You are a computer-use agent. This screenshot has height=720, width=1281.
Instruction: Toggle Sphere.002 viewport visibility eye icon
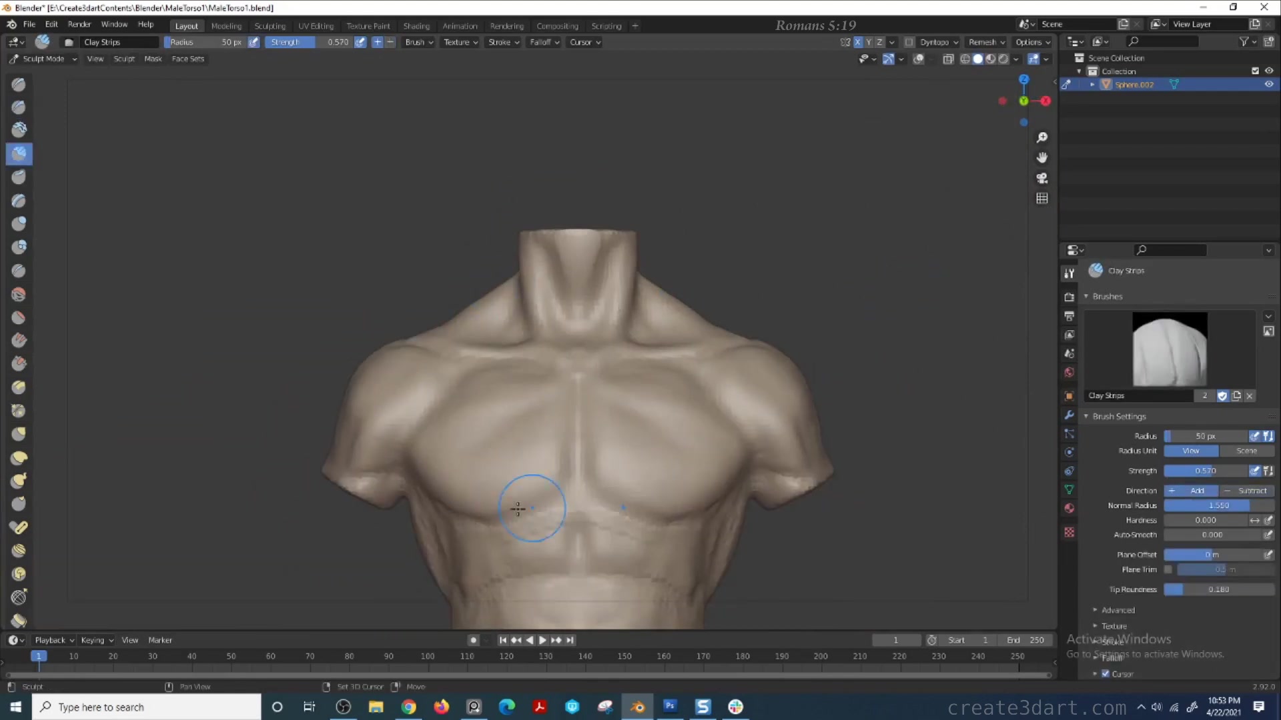1269,84
